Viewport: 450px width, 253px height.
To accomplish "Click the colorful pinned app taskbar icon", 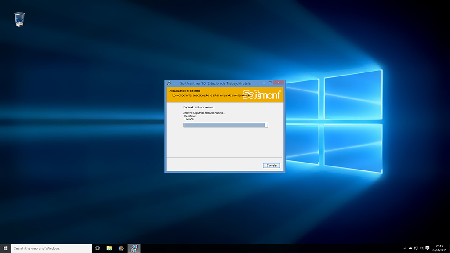I will click(121, 248).
